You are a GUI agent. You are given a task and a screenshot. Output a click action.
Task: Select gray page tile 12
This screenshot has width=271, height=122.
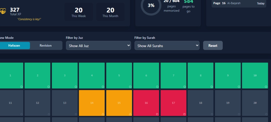37,103
